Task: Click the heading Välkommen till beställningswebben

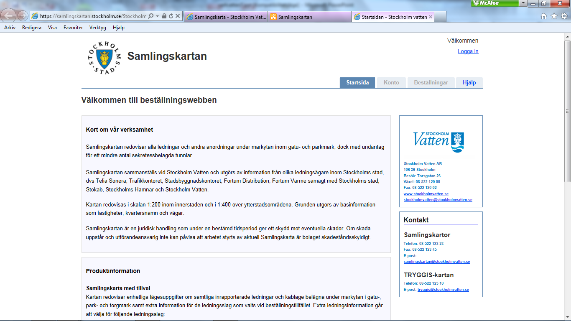Action: 149,100
